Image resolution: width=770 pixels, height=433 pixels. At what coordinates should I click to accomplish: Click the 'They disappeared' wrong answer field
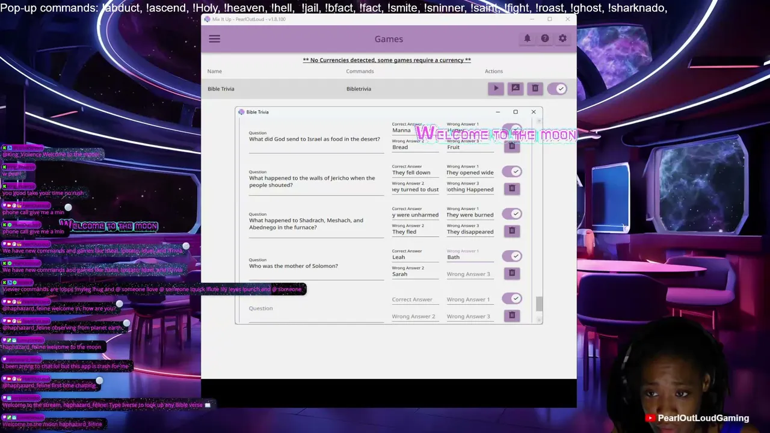point(470,230)
